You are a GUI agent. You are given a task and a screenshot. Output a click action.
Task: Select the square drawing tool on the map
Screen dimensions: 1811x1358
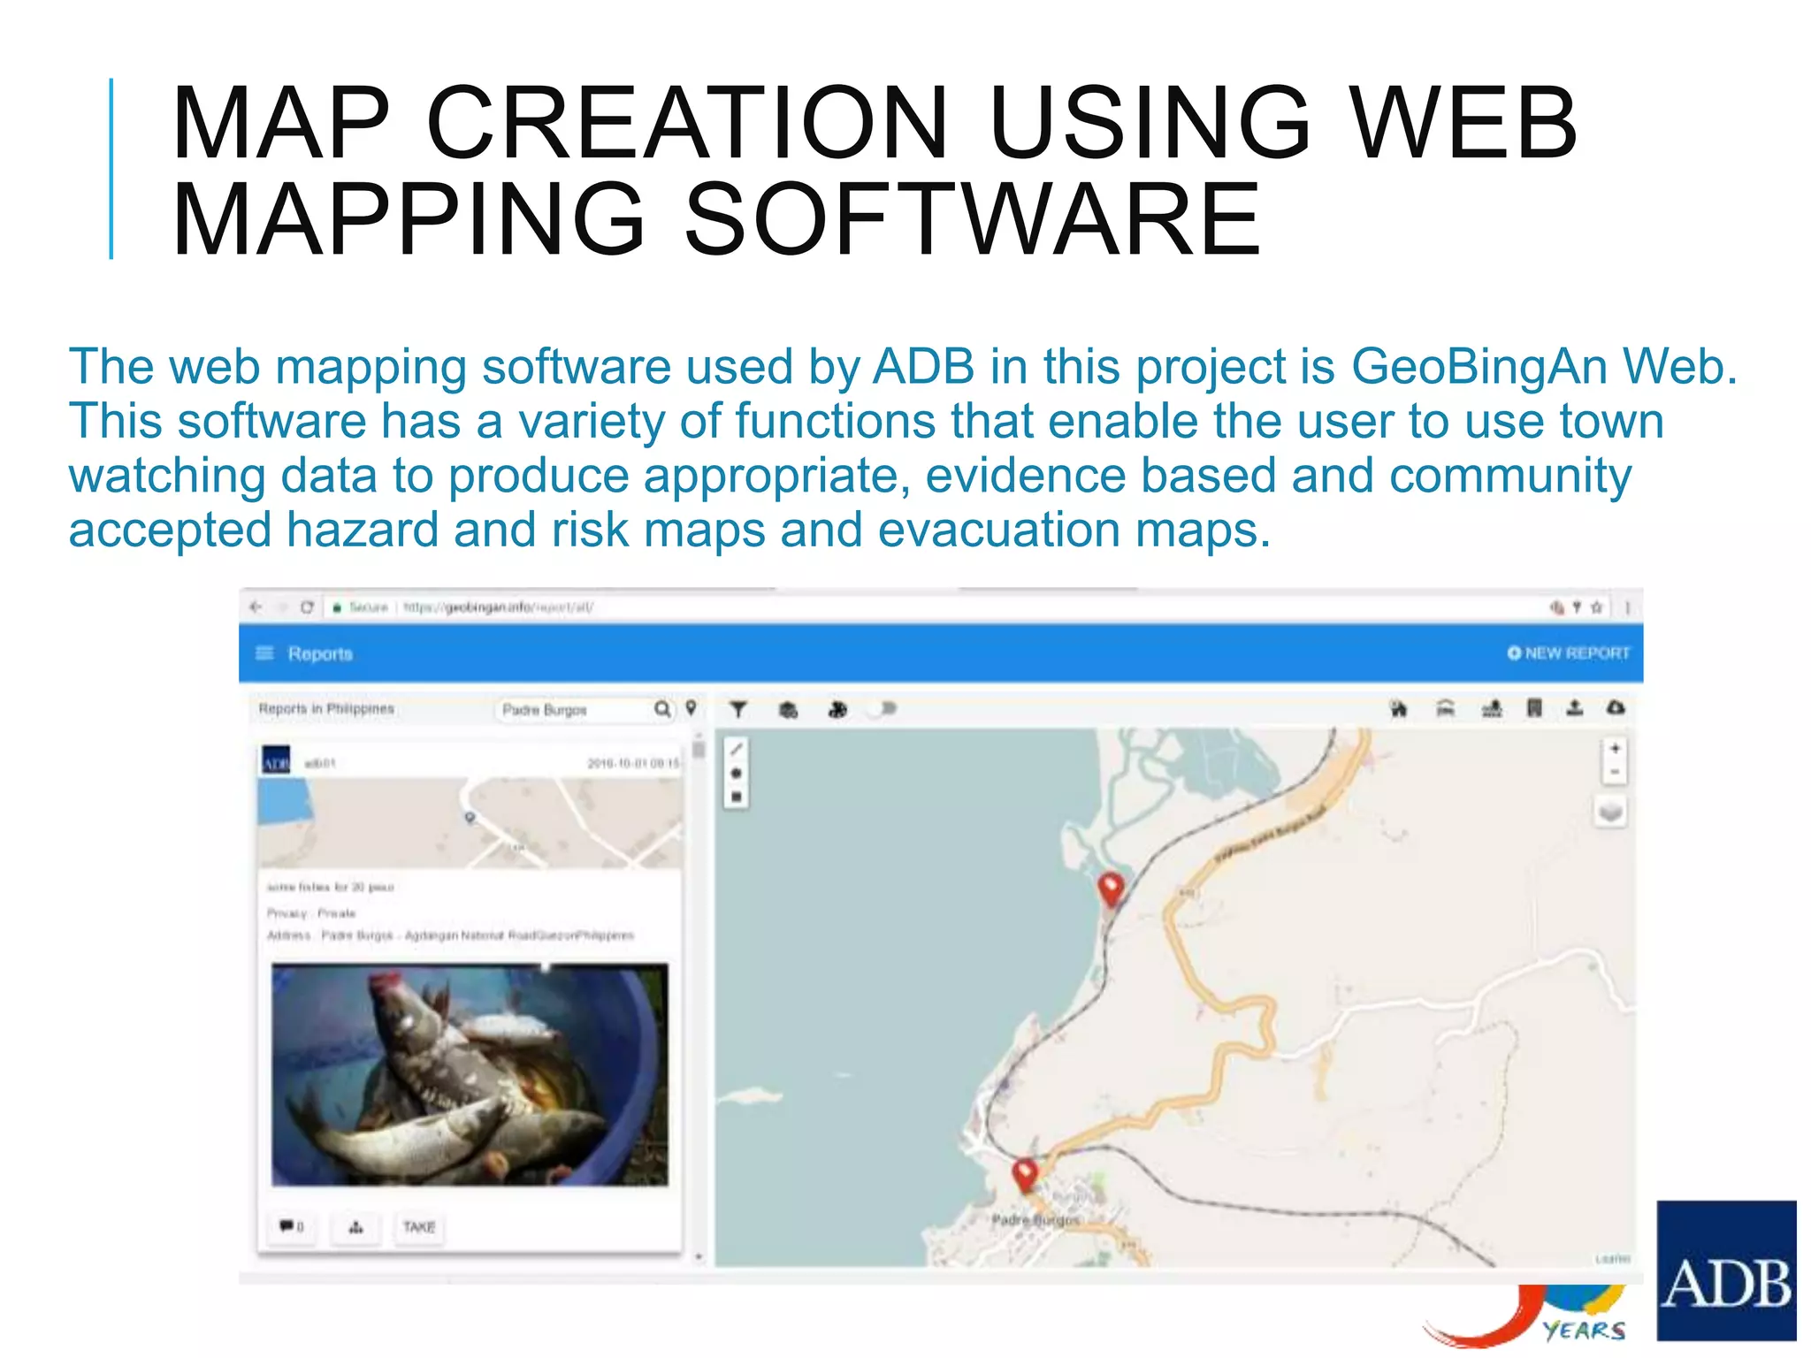[x=737, y=797]
